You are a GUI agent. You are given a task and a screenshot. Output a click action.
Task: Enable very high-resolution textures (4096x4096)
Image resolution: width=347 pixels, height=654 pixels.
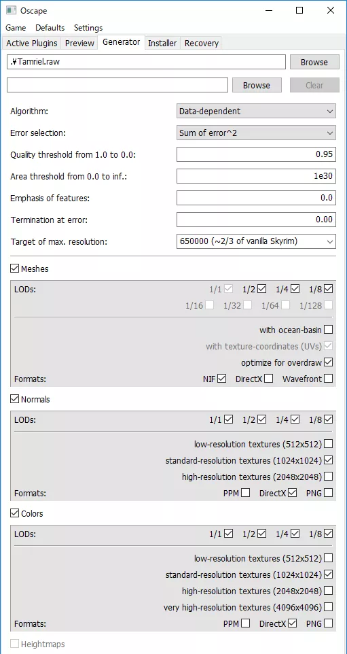[x=328, y=607]
